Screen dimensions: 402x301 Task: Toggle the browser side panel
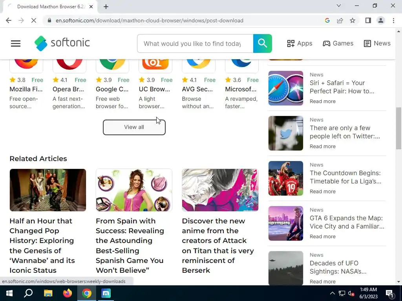[368, 20]
